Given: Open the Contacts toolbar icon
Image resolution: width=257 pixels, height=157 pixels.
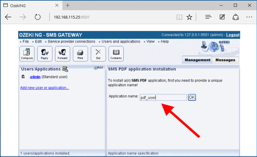Looking at the screenshot, I should click(x=116, y=54).
